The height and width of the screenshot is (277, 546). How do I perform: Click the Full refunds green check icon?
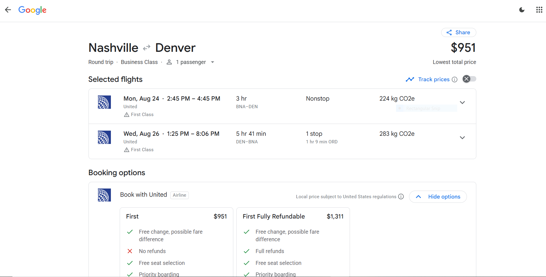point(247,251)
